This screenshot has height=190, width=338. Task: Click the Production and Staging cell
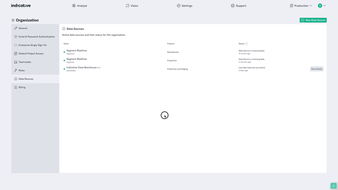[x=177, y=69]
